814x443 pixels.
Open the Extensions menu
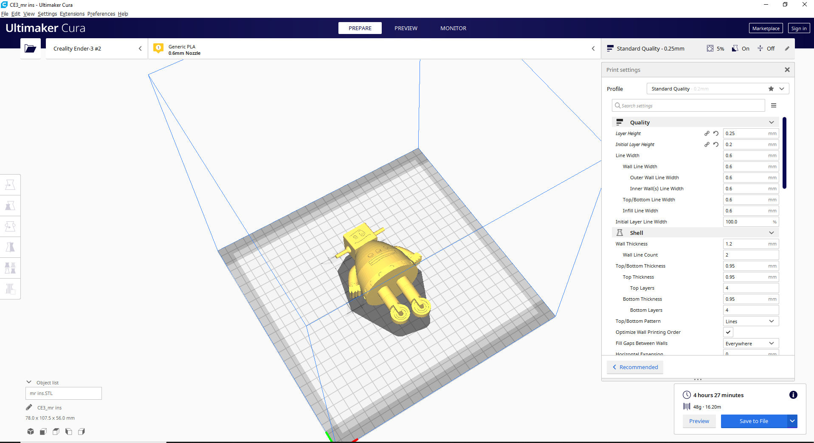(x=72, y=14)
